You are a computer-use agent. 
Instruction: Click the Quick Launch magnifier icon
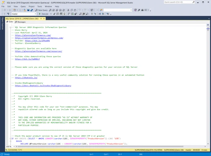click(194, 2)
